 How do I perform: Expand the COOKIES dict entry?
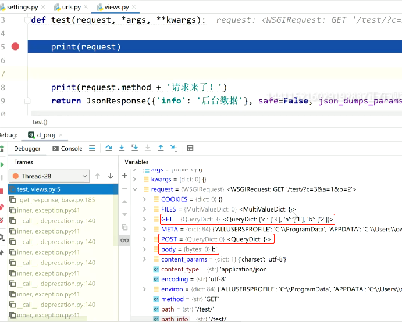point(145,199)
